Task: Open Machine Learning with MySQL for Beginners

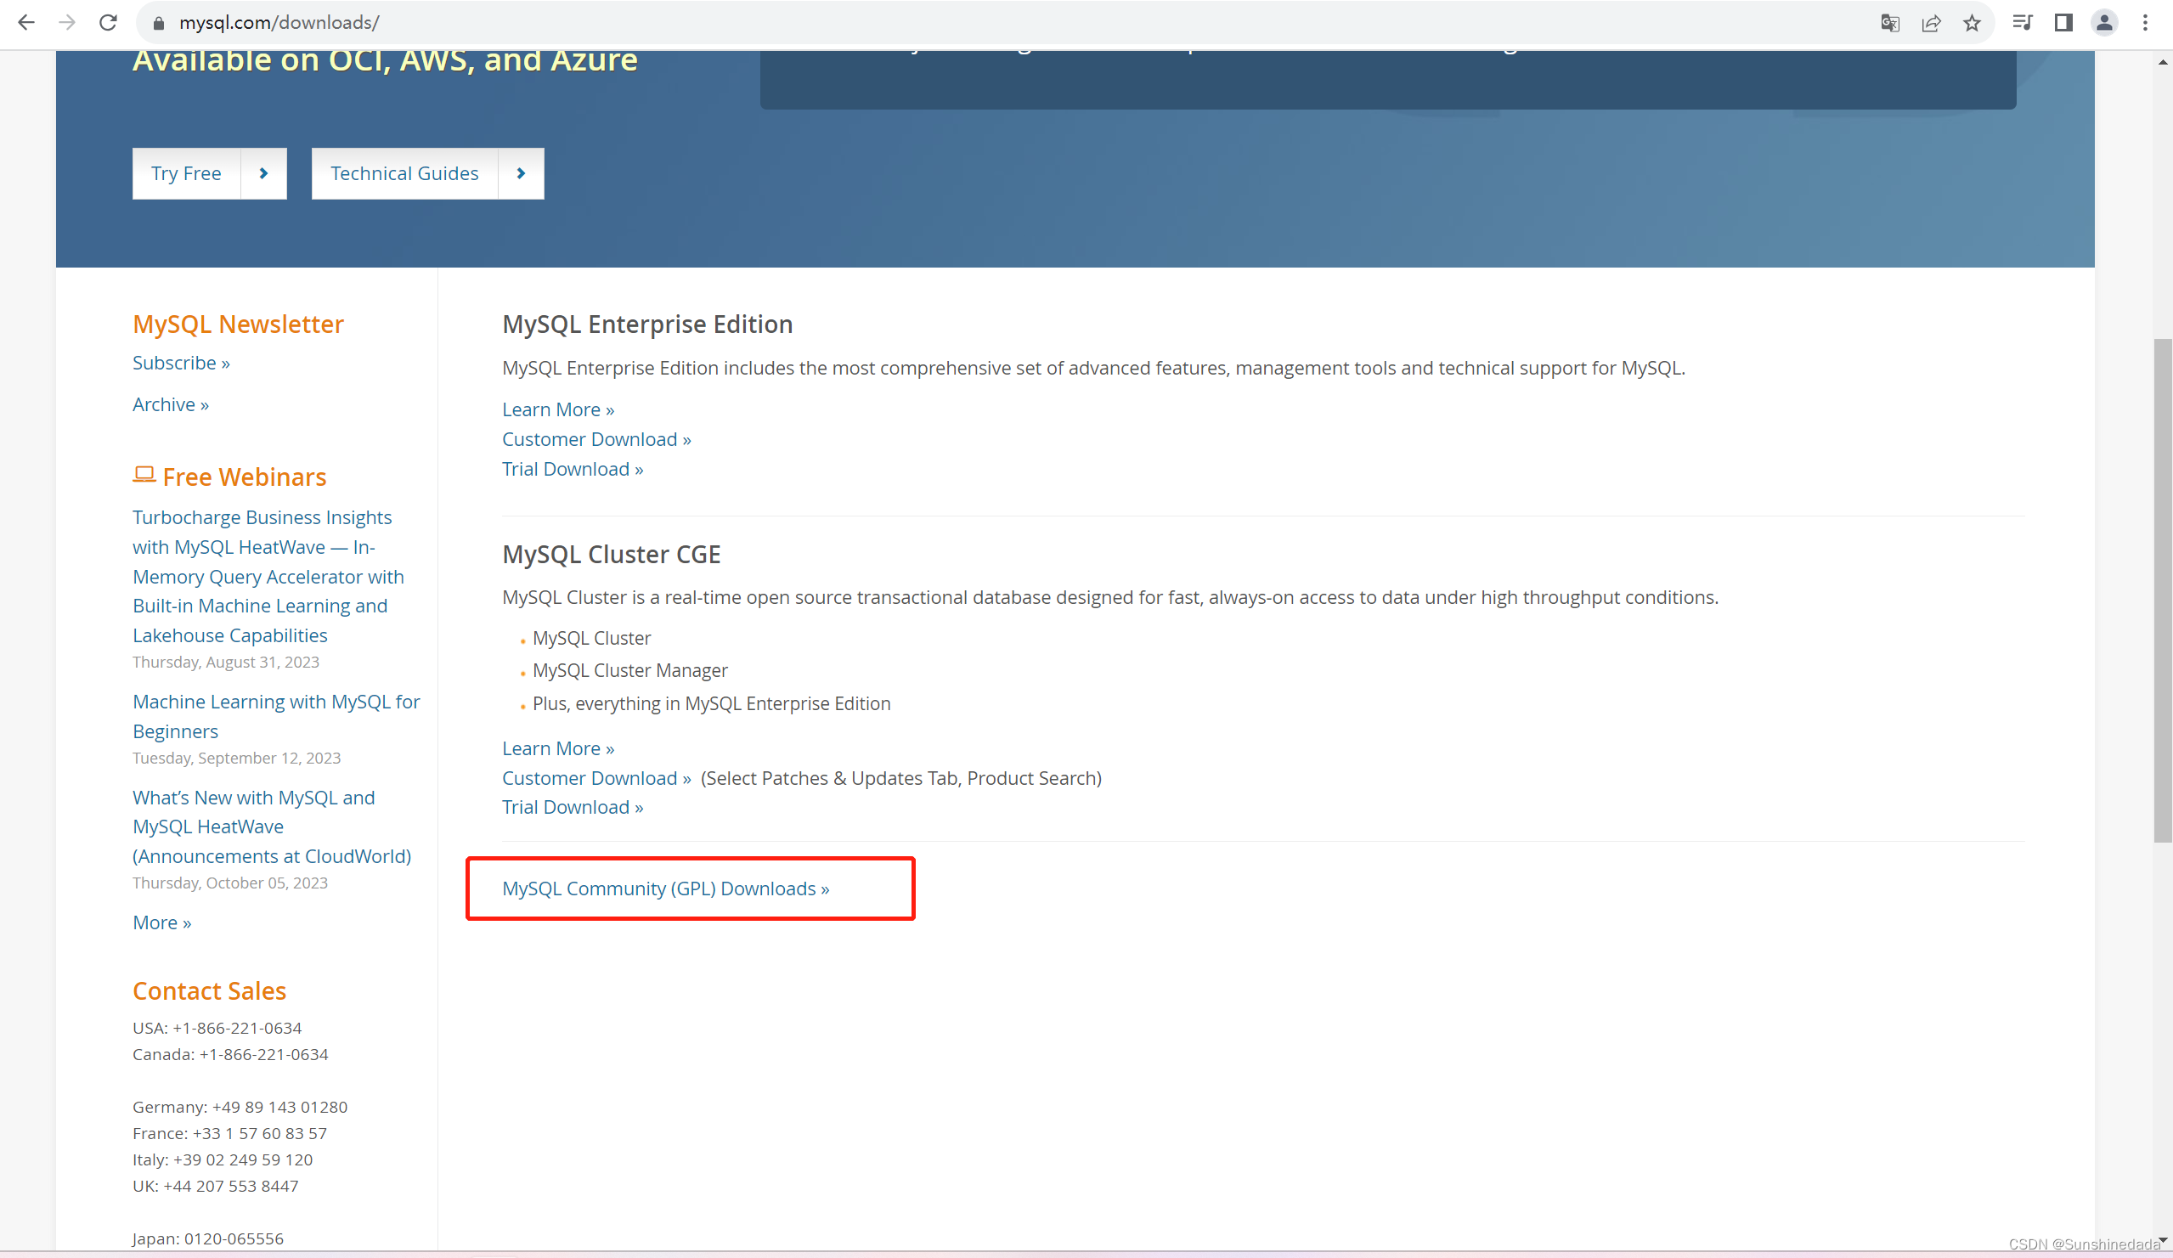Action: click(x=276, y=716)
